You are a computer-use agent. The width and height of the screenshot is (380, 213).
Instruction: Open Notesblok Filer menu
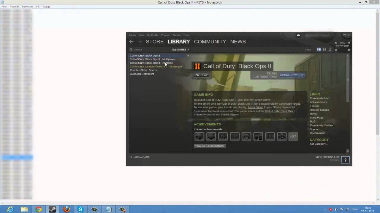4,7
